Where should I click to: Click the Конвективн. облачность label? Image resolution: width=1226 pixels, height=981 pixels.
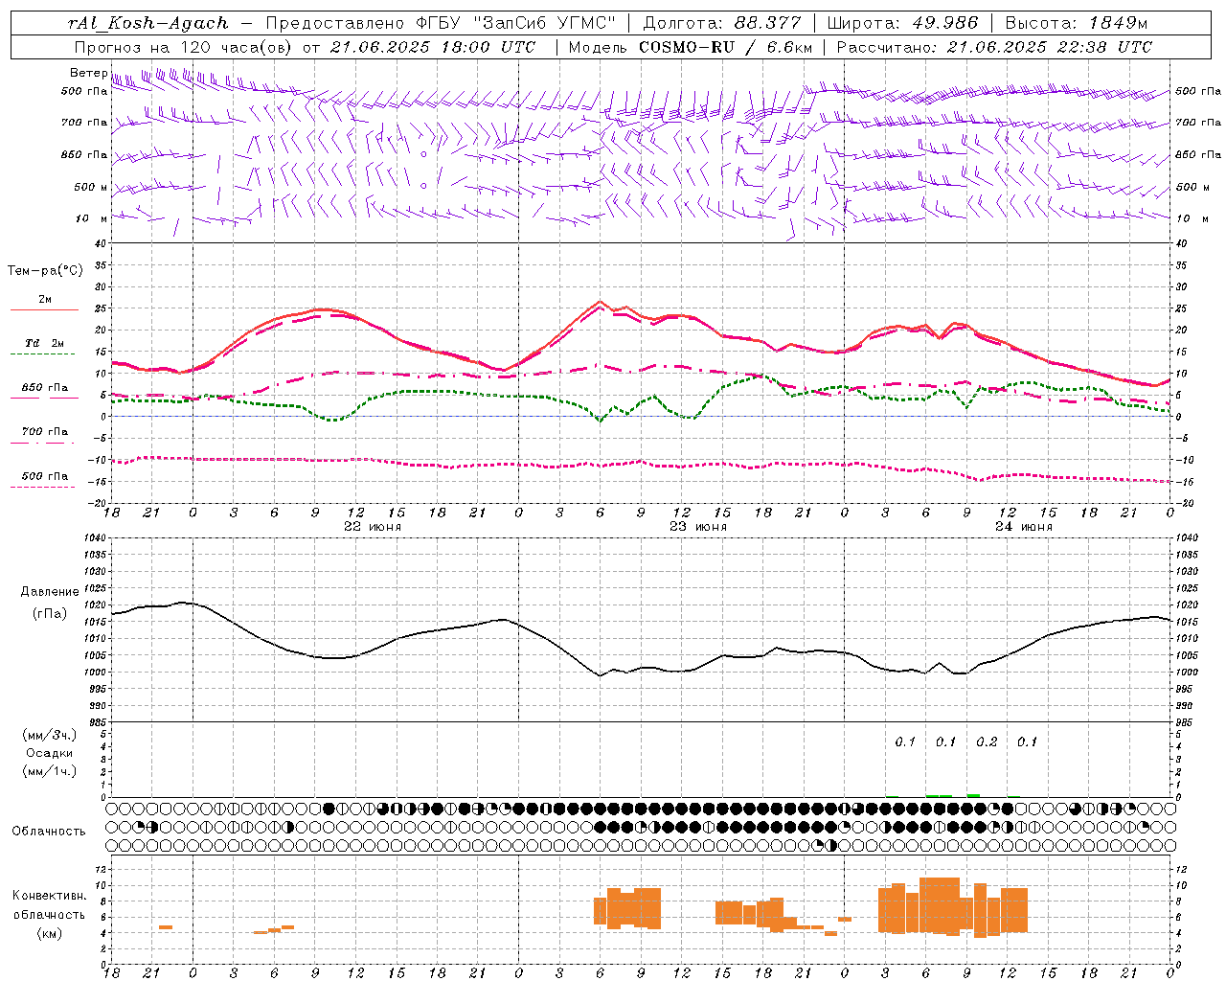tap(50, 904)
